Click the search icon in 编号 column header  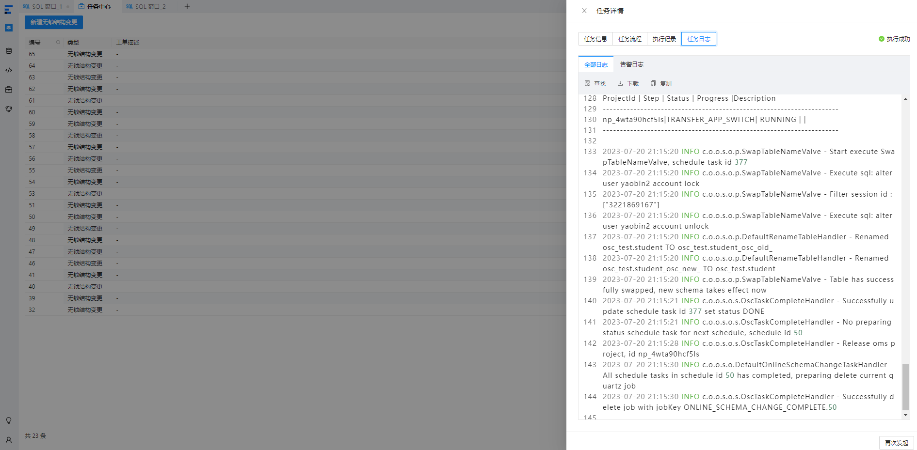point(58,42)
